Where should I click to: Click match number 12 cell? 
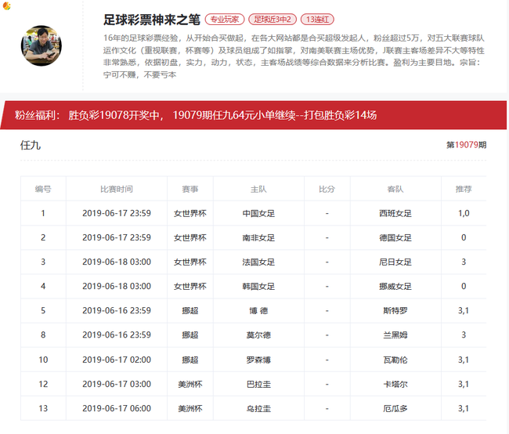tap(43, 385)
